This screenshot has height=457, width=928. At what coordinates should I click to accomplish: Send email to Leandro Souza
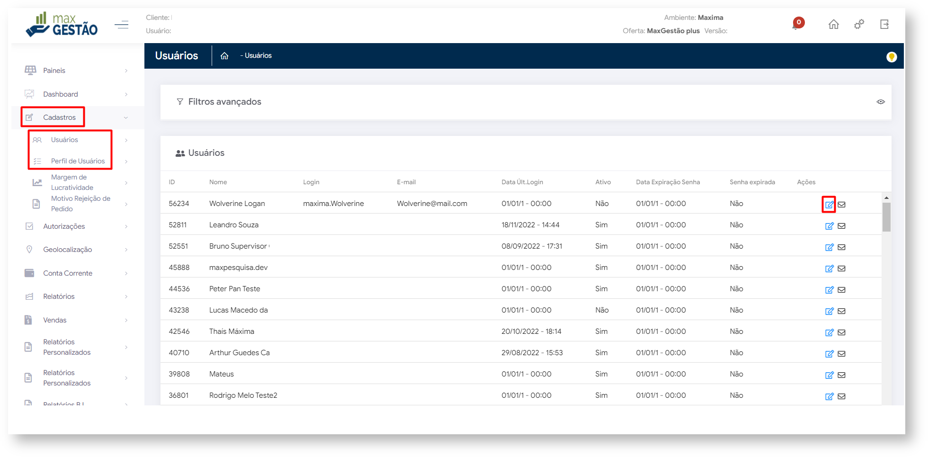tap(841, 226)
